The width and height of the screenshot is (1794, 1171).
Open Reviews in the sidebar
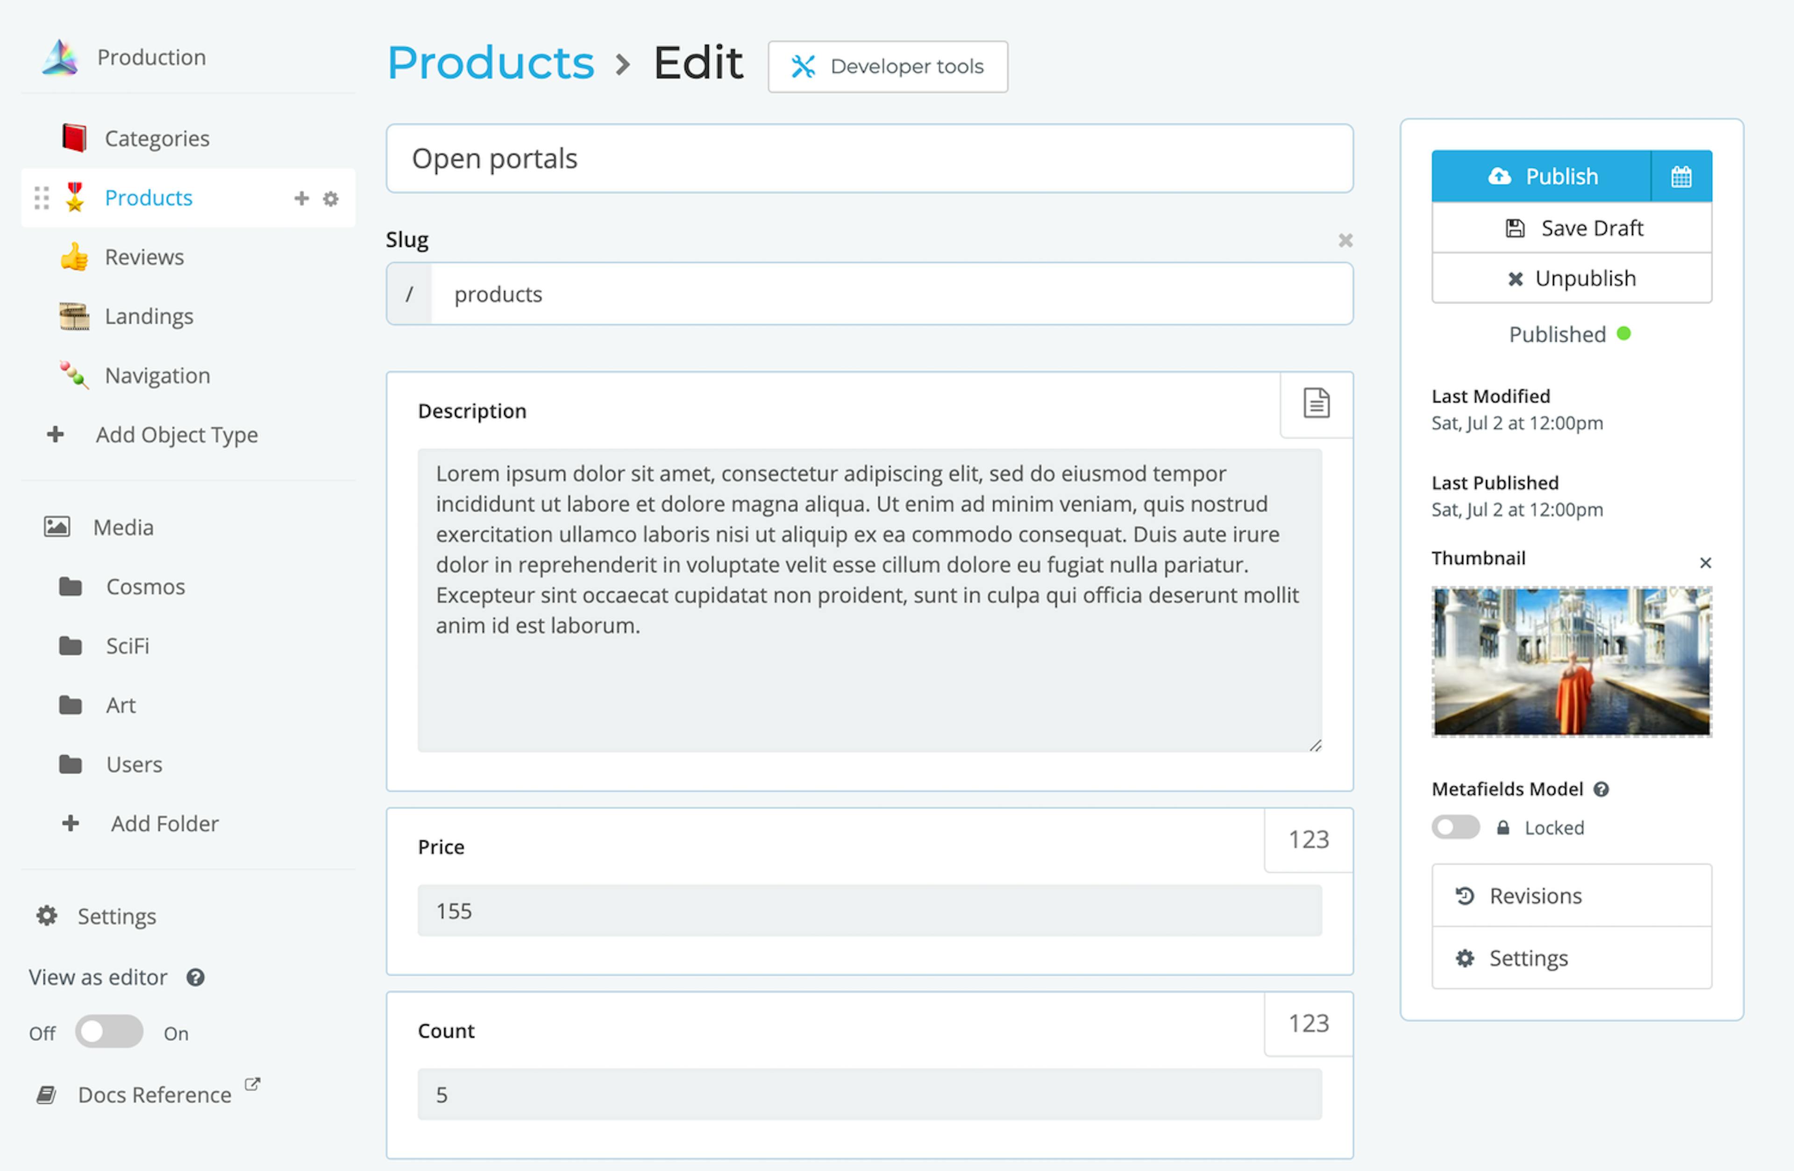tap(144, 257)
